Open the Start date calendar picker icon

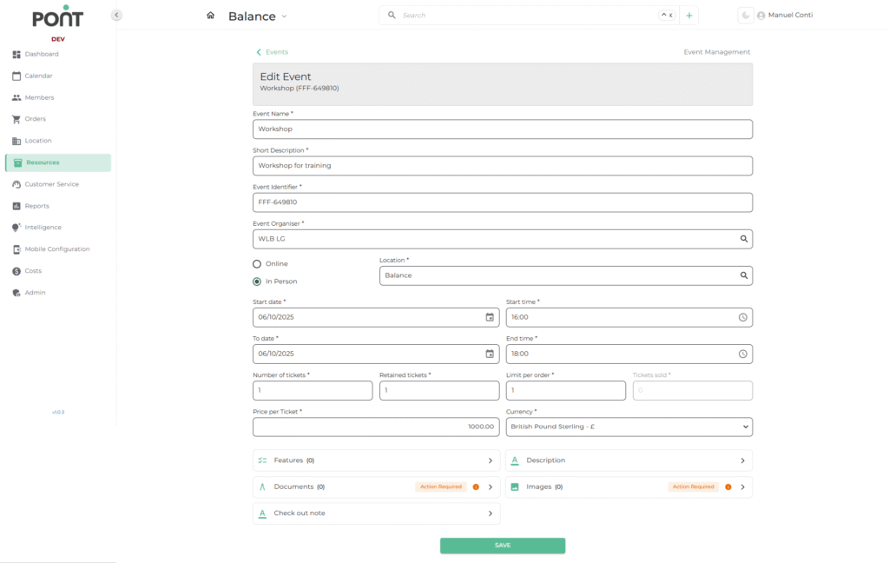click(490, 317)
